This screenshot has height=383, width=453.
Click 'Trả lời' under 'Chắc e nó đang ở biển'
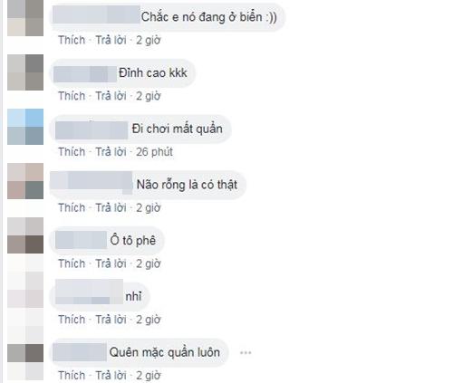[x=111, y=40]
